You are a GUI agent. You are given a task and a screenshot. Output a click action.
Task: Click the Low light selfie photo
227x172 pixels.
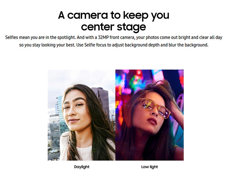pos(150,115)
